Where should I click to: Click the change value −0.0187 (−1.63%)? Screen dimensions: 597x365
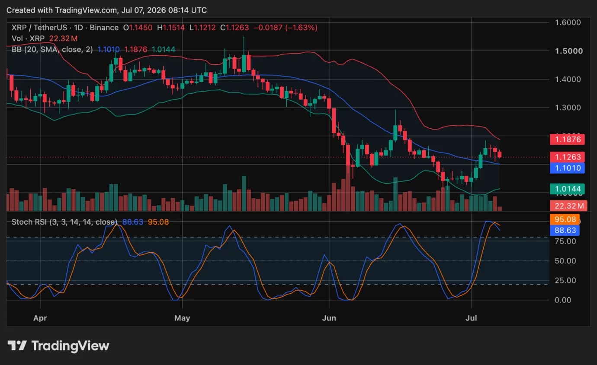coord(286,28)
